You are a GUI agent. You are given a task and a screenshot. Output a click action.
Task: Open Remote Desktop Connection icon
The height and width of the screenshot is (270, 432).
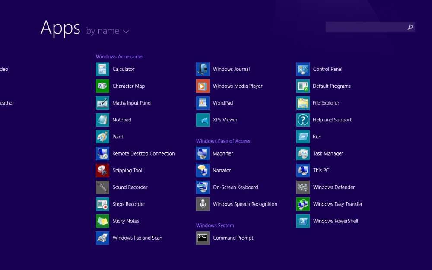[102, 153]
